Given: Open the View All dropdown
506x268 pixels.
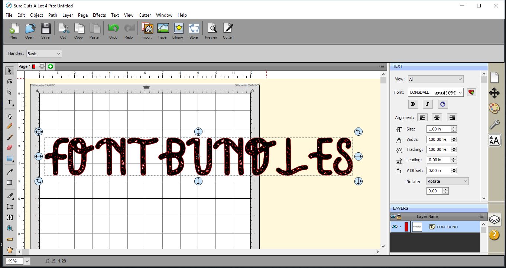Looking at the screenshot, I should 435,79.
